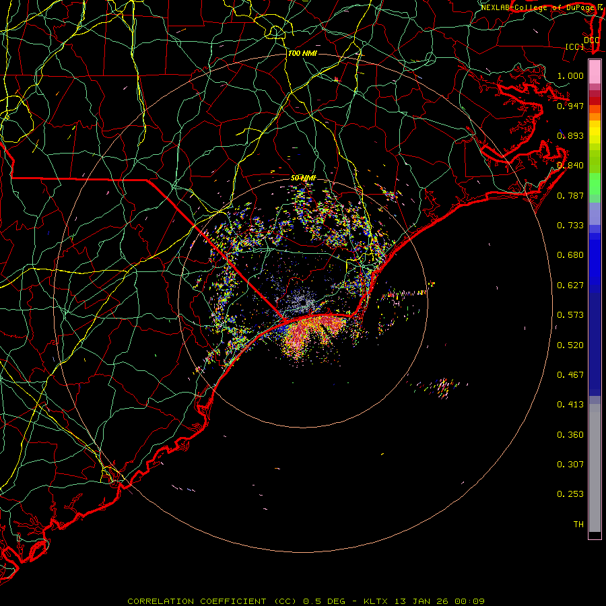Pick the pink segment of the color bar

pos(595,71)
